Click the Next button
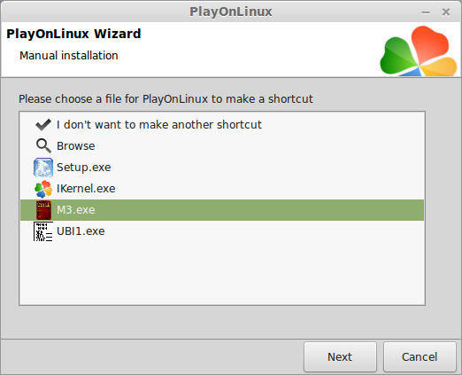The image size is (462, 375). (x=340, y=356)
